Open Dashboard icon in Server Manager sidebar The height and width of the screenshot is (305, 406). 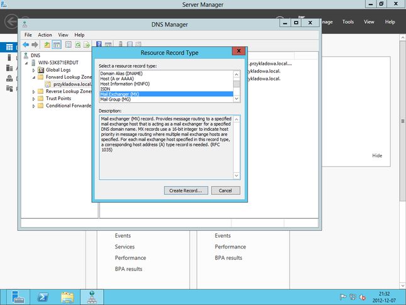9,47
